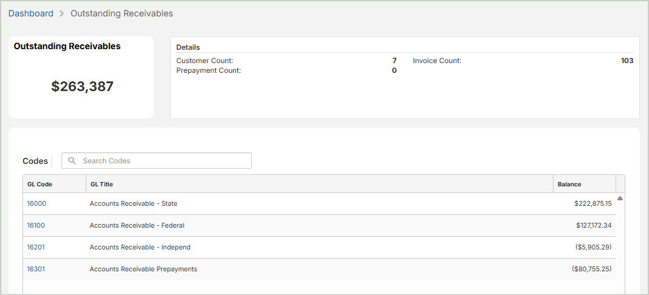Click the search magnifier icon in Codes

pos(72,161)
